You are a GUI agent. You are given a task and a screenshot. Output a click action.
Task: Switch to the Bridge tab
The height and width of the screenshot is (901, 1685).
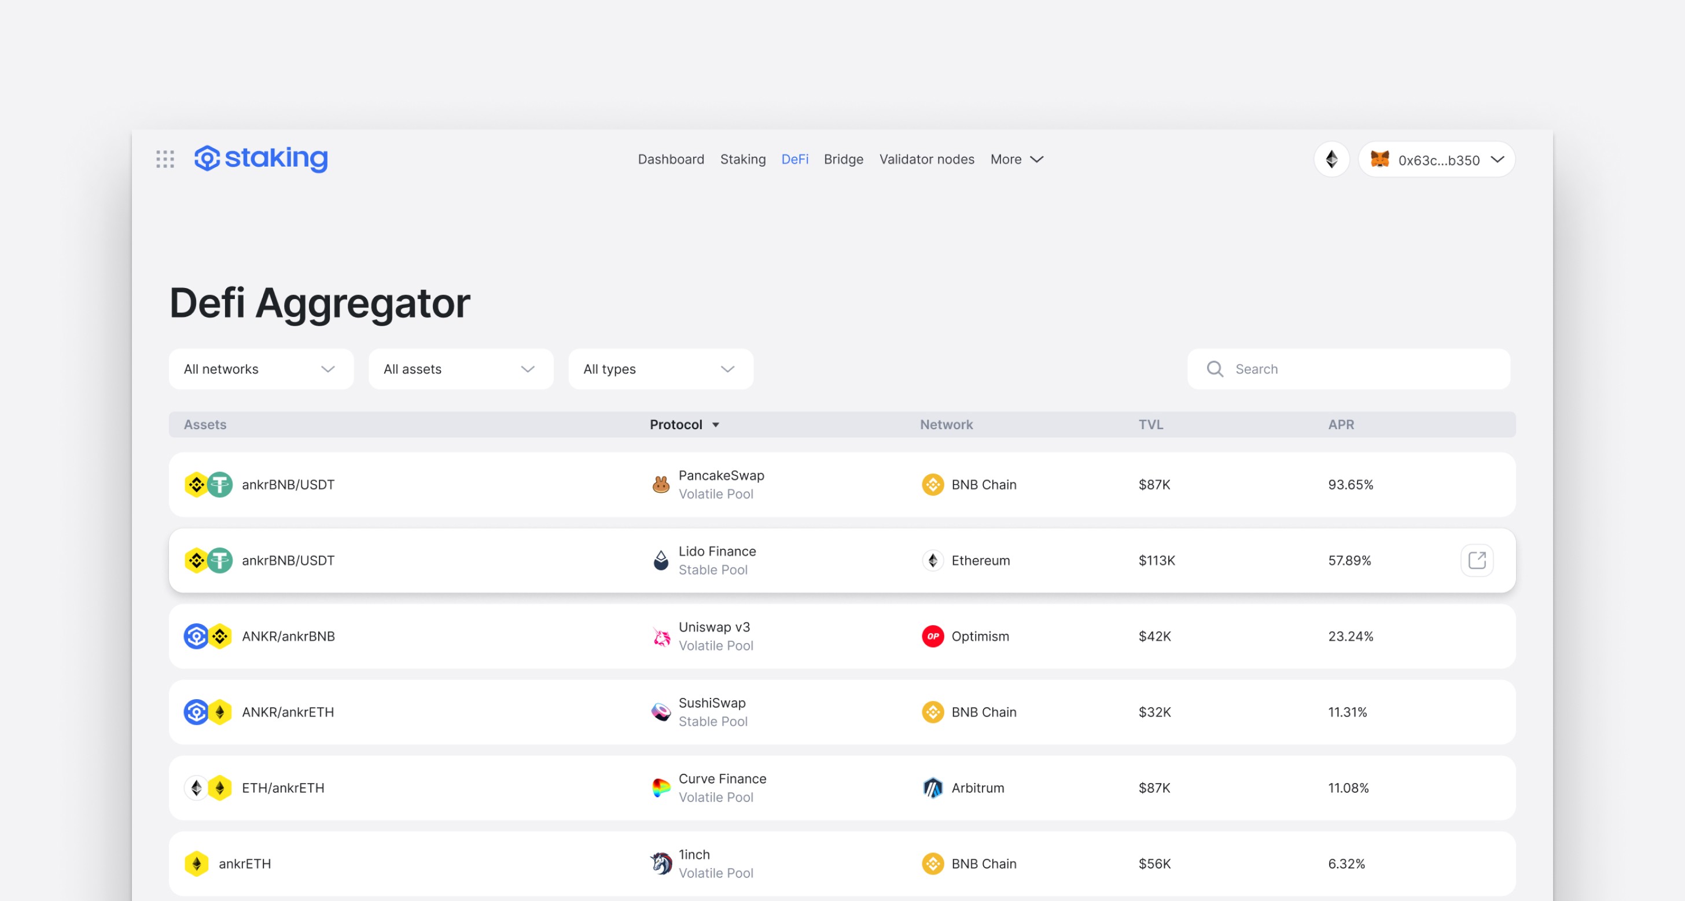pyautogui.click(x=843, y=160)
